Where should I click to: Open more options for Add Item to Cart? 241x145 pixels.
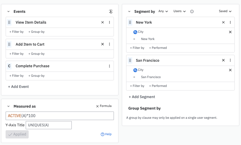109,44
